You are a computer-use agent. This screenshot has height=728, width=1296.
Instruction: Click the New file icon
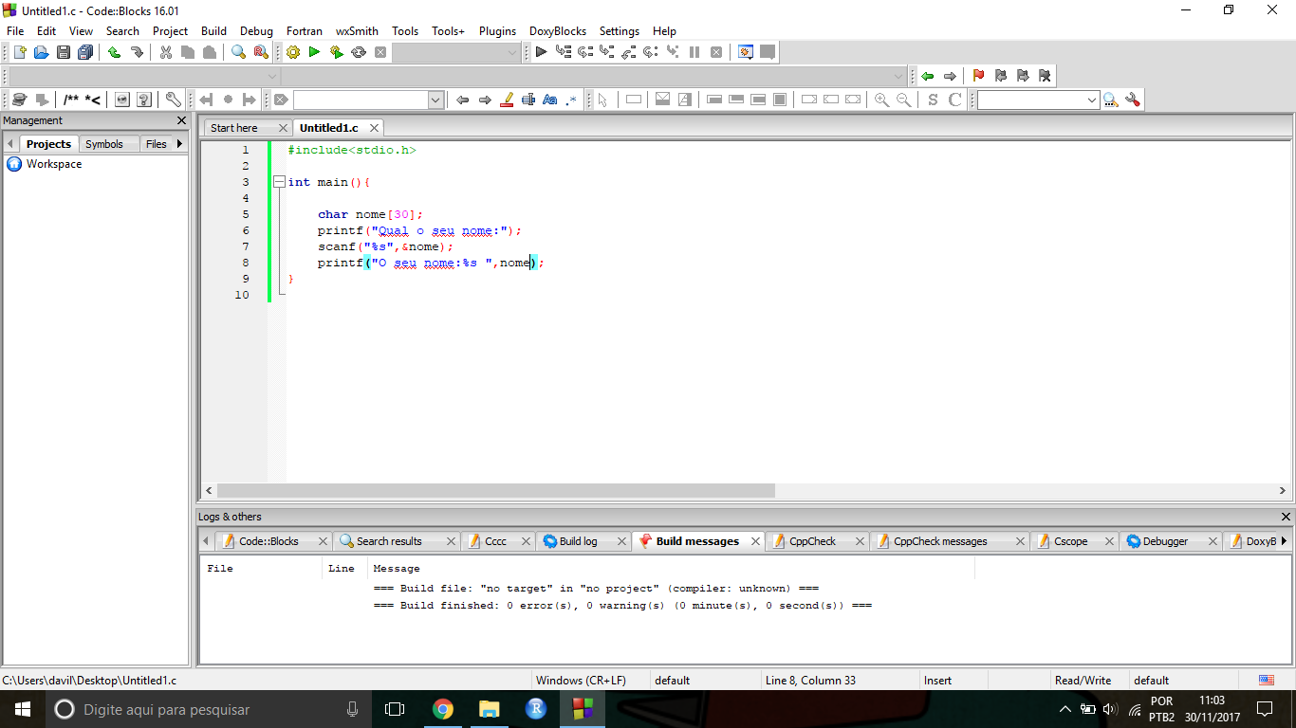click(x=19, y=52)
